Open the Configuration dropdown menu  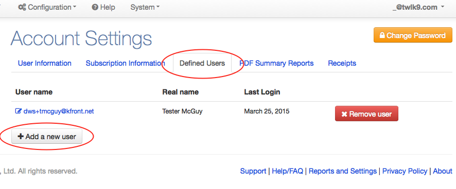click(47, 7)
